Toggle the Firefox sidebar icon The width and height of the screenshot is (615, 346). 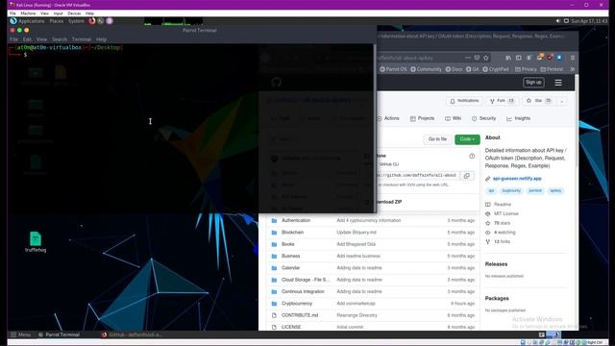point(519,58)
